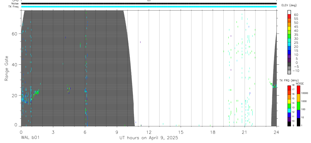Click the '18' tick on UT hours axis
The height and width of the screenshot is (143, 311).
212,132
